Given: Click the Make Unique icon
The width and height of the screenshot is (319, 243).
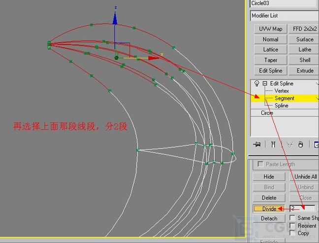Looking at the screenshot, I should pyautogui.click(x=289, y=145).
